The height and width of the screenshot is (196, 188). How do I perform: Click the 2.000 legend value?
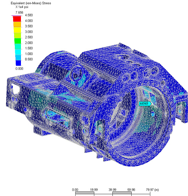(29, 43)
